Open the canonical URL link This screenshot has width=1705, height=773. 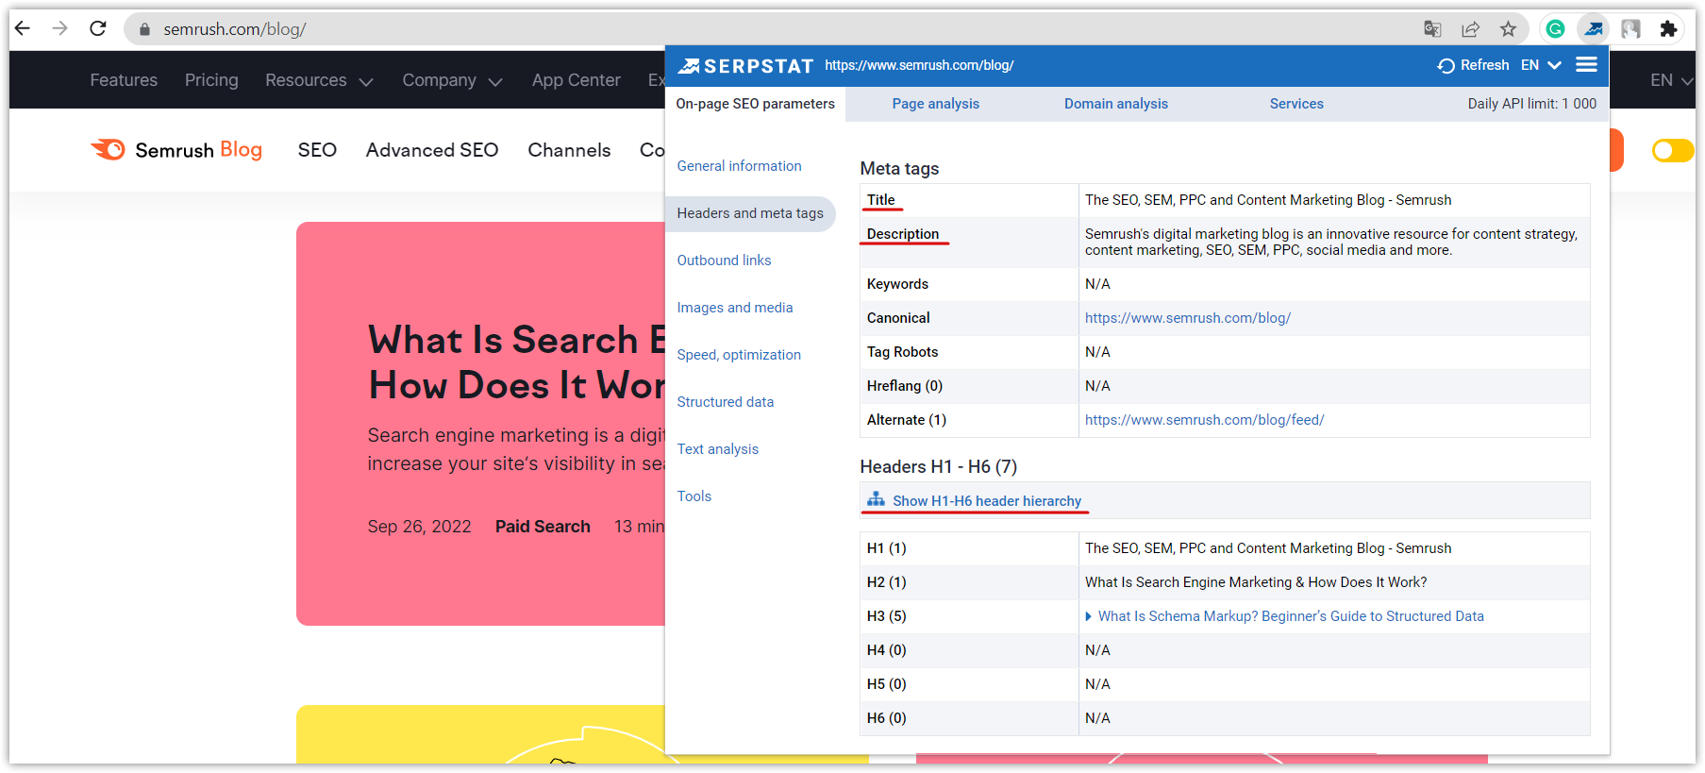(x=1187, y=318)
